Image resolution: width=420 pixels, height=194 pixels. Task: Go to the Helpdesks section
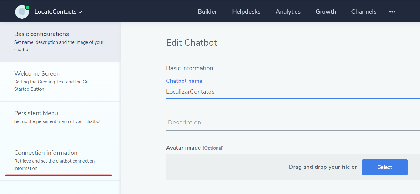coord(246,12)
